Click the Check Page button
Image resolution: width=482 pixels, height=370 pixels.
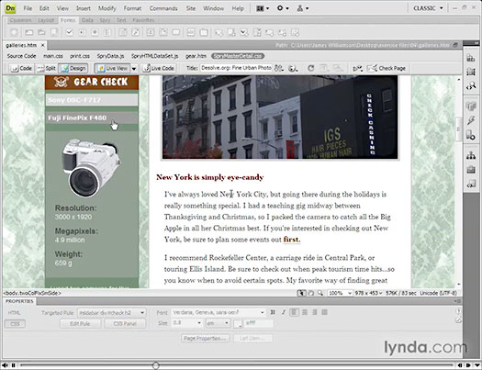click(387, 68)
